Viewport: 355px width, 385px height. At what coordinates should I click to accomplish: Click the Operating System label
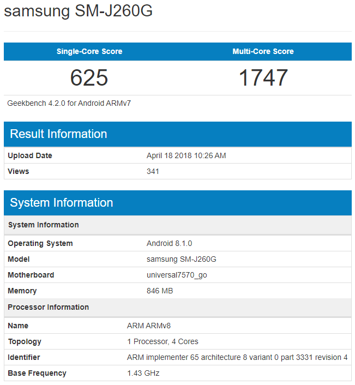click(x=40, y=243)
